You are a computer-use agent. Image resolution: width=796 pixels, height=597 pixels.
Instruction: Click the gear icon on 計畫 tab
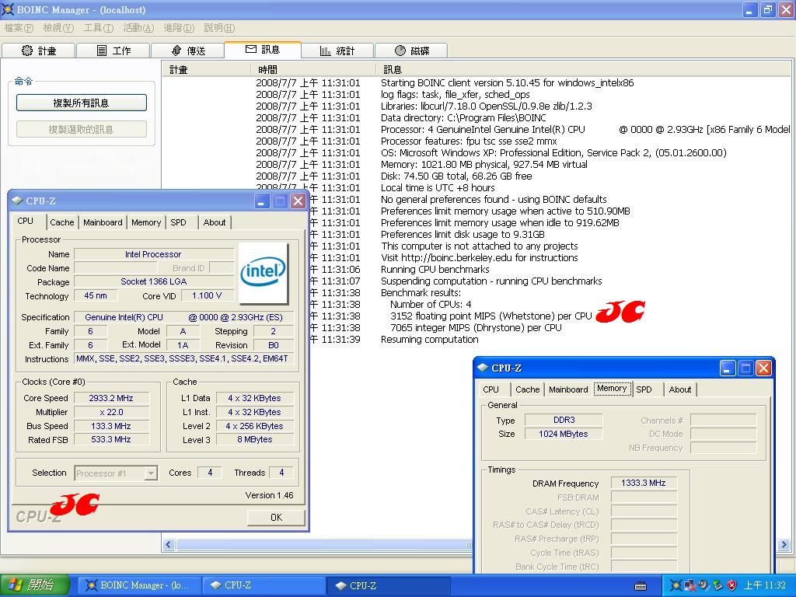[x=27, y=51]
